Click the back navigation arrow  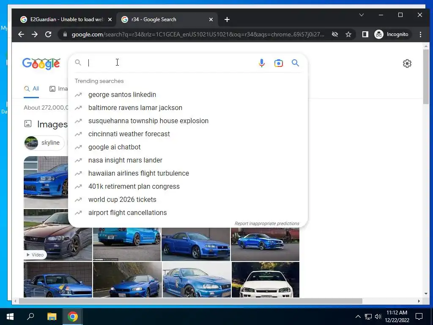21,34
